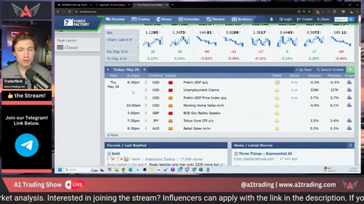Click the EUR/USD mini chart
The height and width of the screenshot is (204, 364).
(x=152, y=42)
